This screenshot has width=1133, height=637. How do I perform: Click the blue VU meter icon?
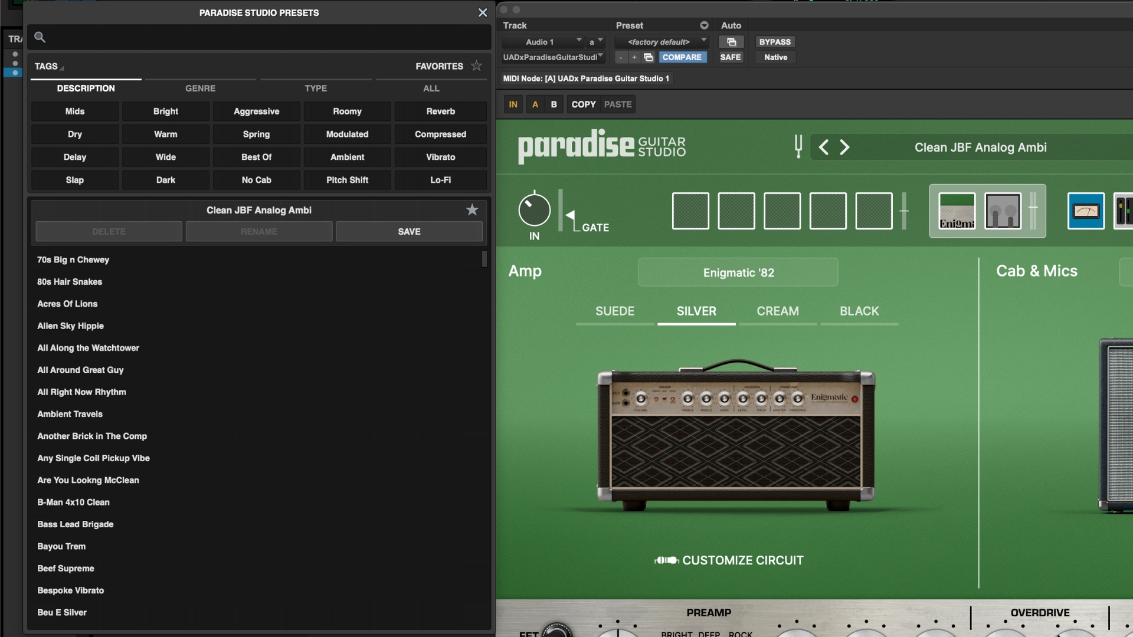click(x=1086, y=211)
